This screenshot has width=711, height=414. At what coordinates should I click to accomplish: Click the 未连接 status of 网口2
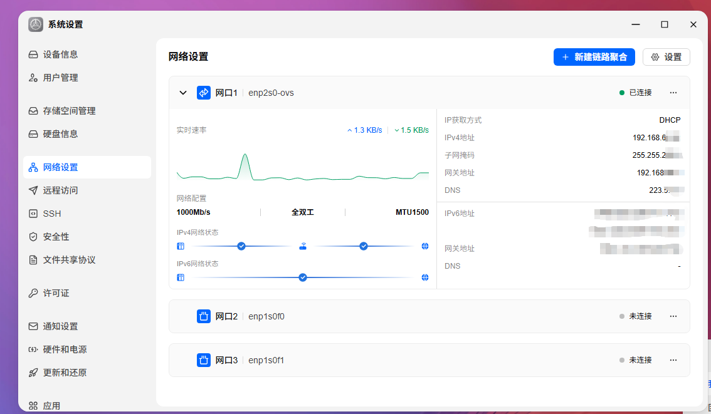pyautogui.click(x=636, y=316)
